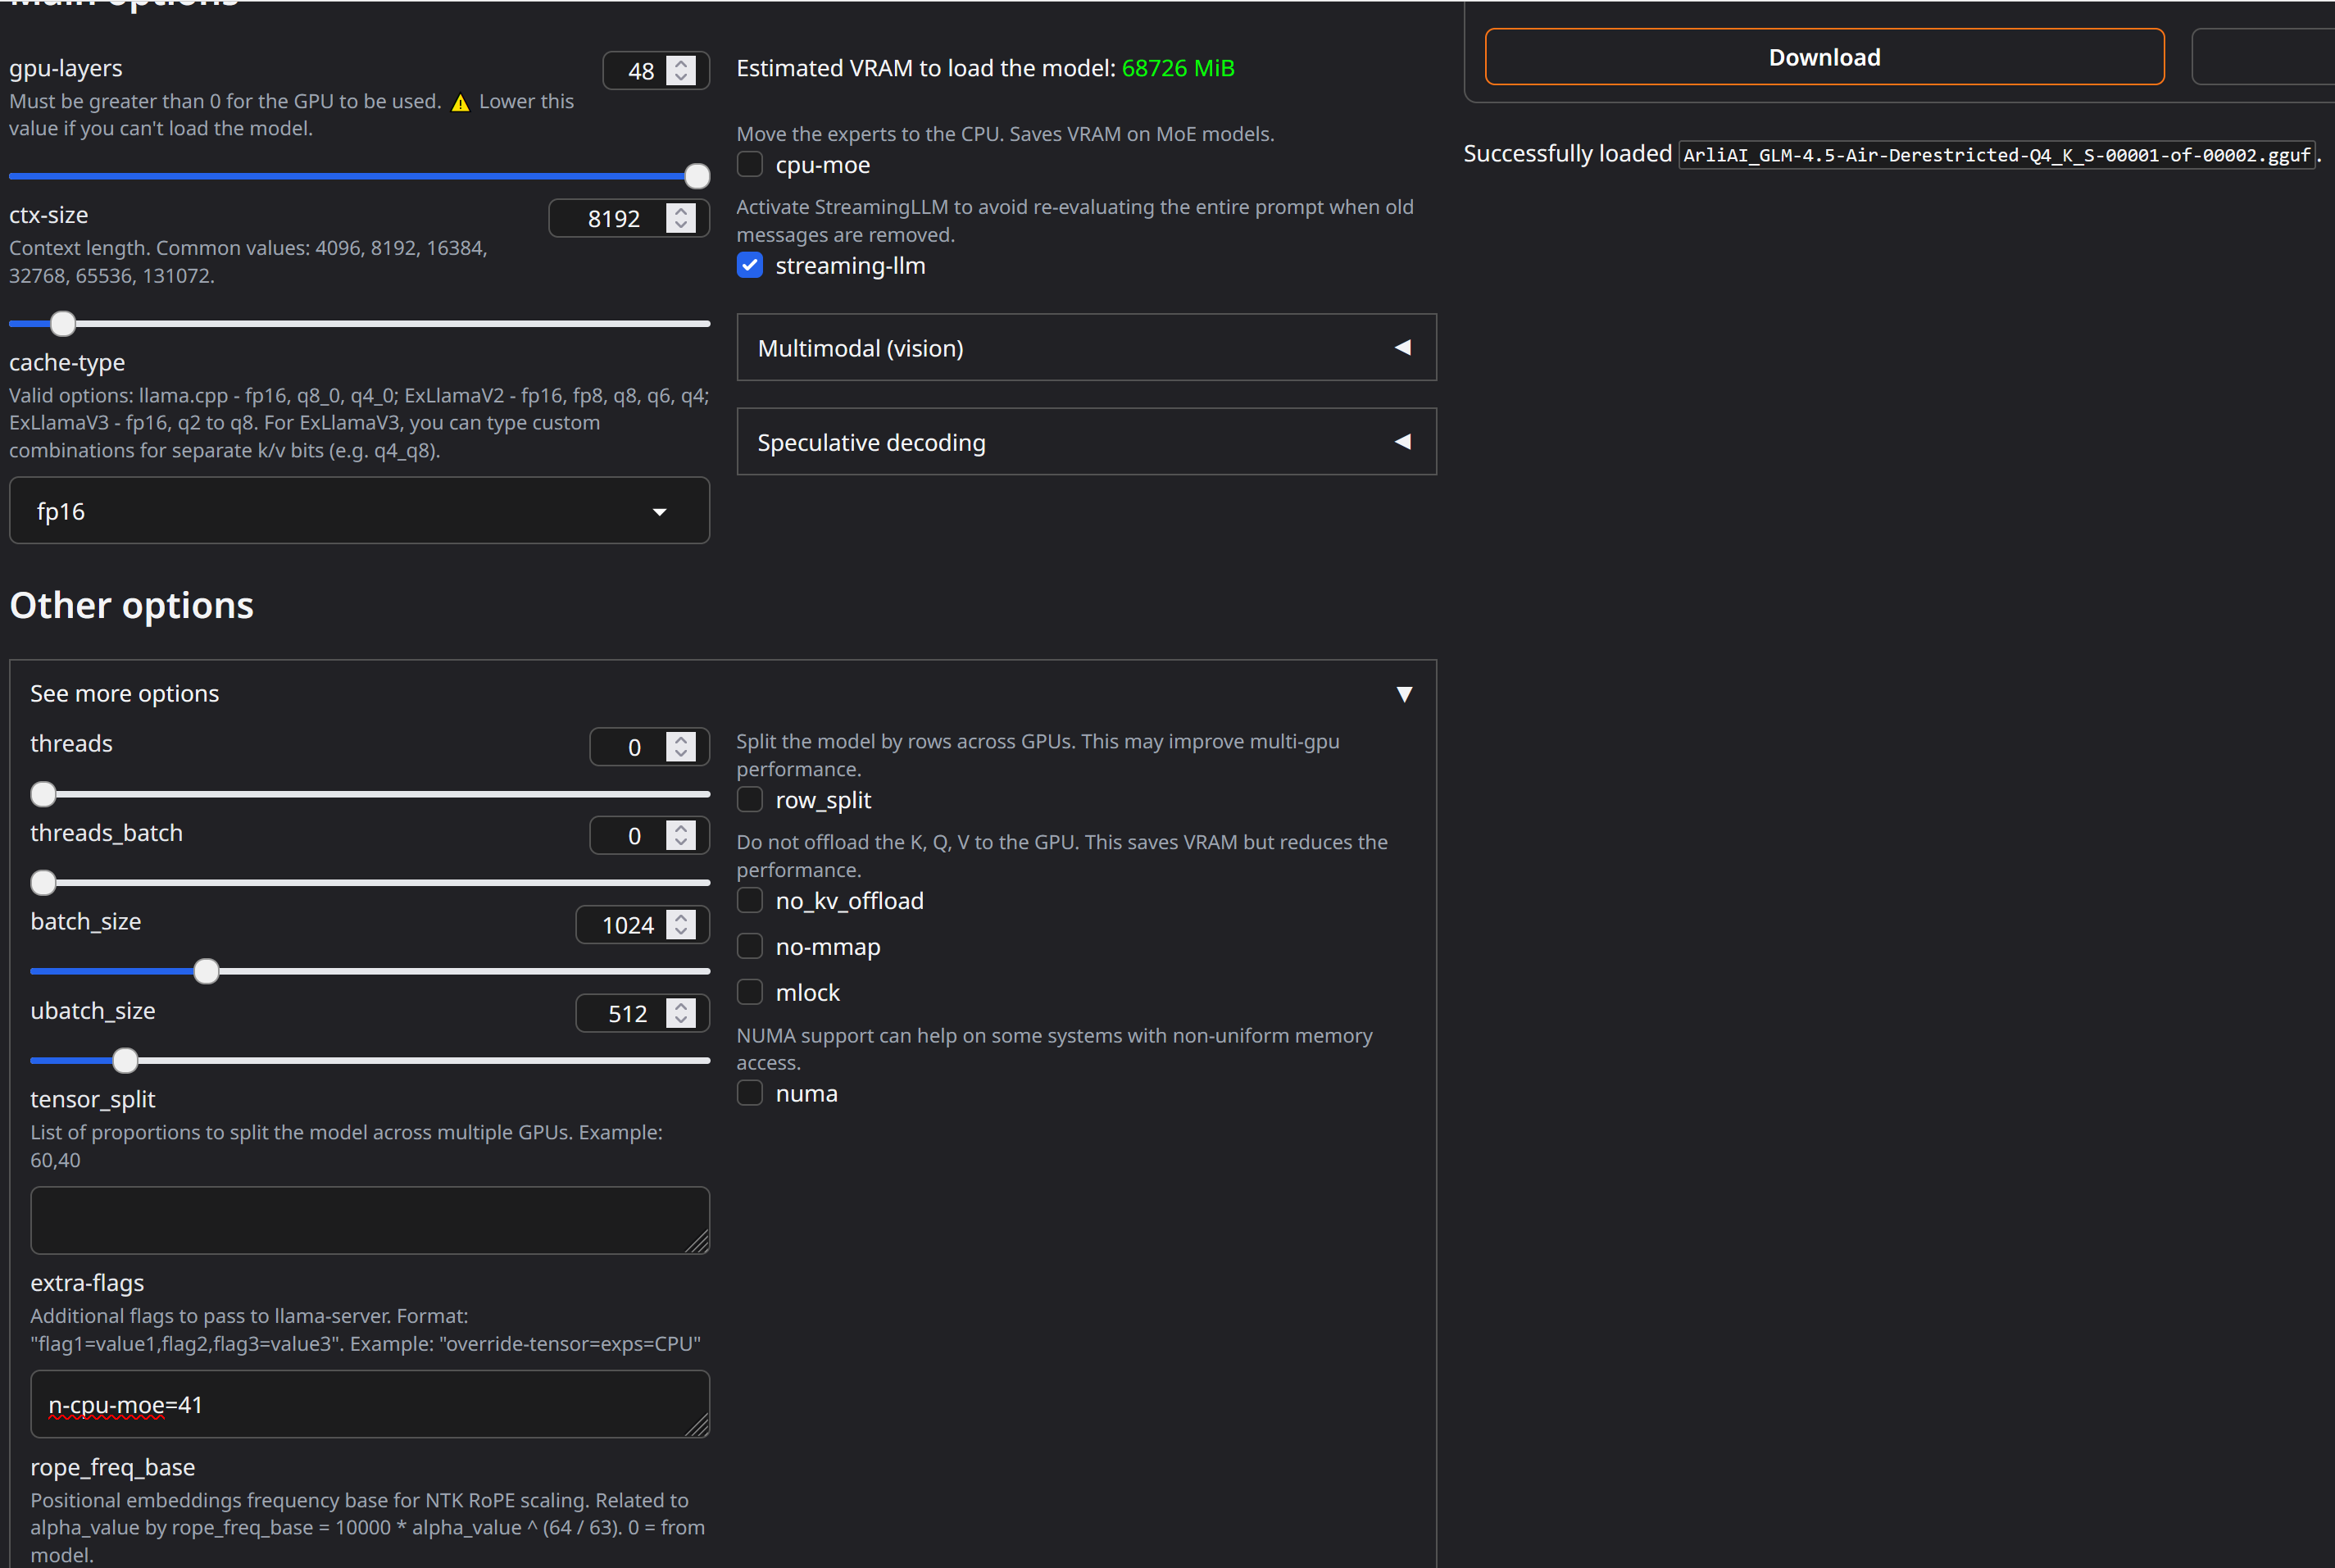This screenshot has width=2335, height=1568.
Task: Increment gpu-layers value with up arrow
Action: tap(681, 63)
